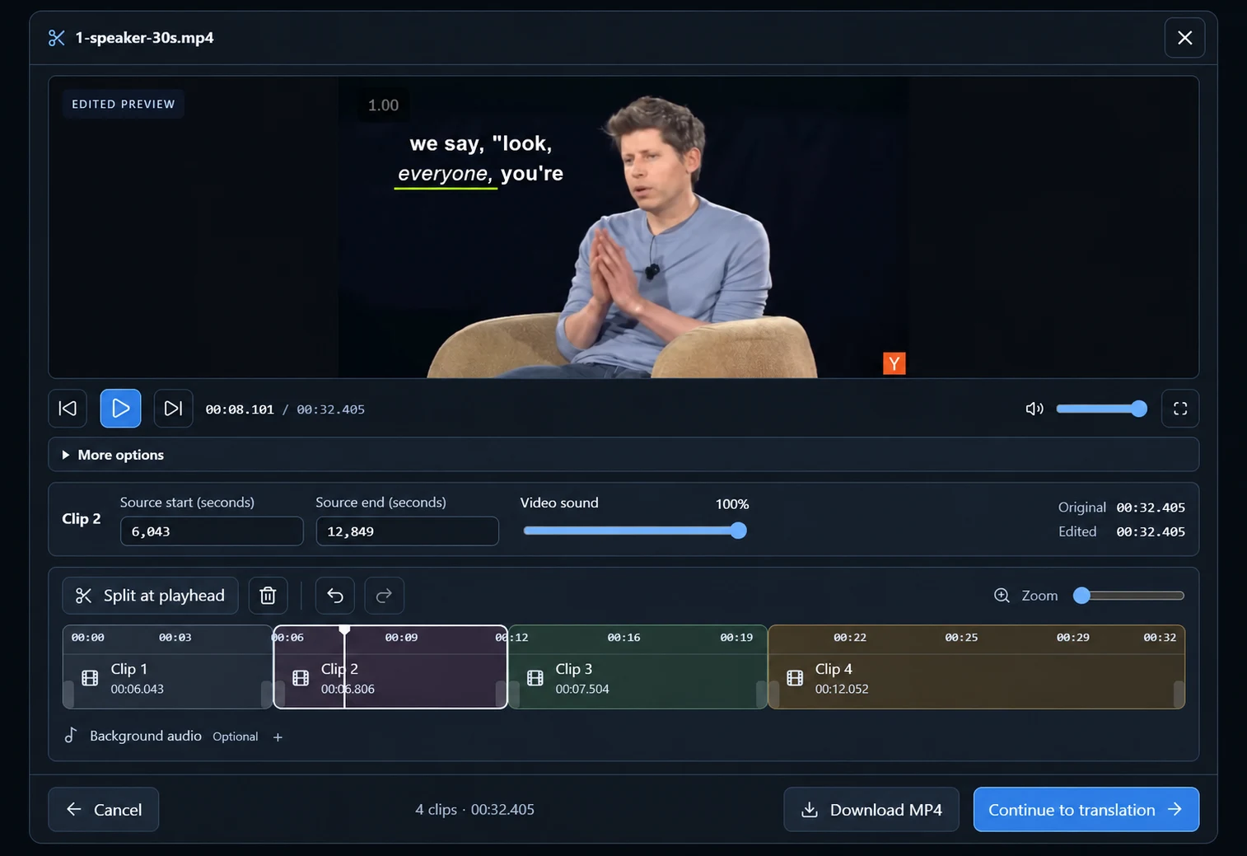Click the Edited 00:32.405 duration value
The height and width of the screenshot is (856, 1247).
pyautogui.click(x=1151, y=532)
